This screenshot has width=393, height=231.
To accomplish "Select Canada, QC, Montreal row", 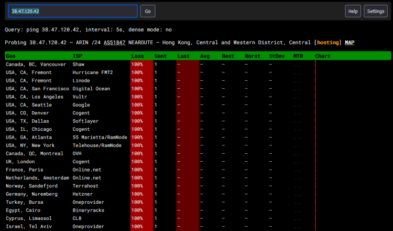I will 198,153.
